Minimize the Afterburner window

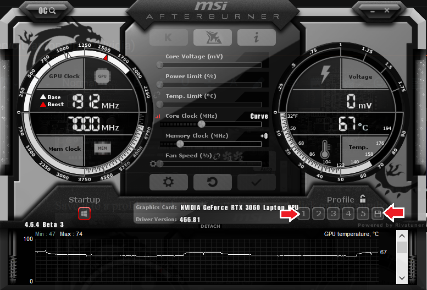click(372, 11)
